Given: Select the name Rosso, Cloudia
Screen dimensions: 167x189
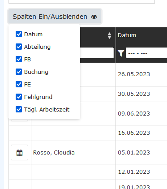Looking at the screenshot, I should pos(54,153).
